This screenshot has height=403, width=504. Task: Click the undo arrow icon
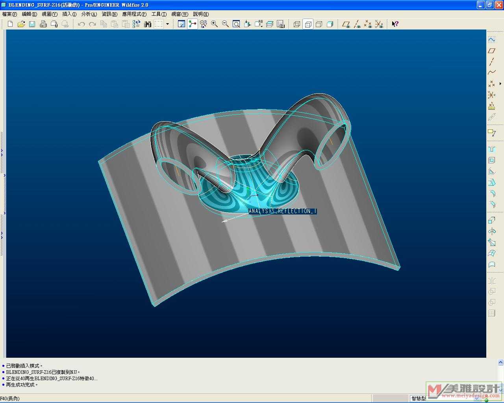coord(82,24)
